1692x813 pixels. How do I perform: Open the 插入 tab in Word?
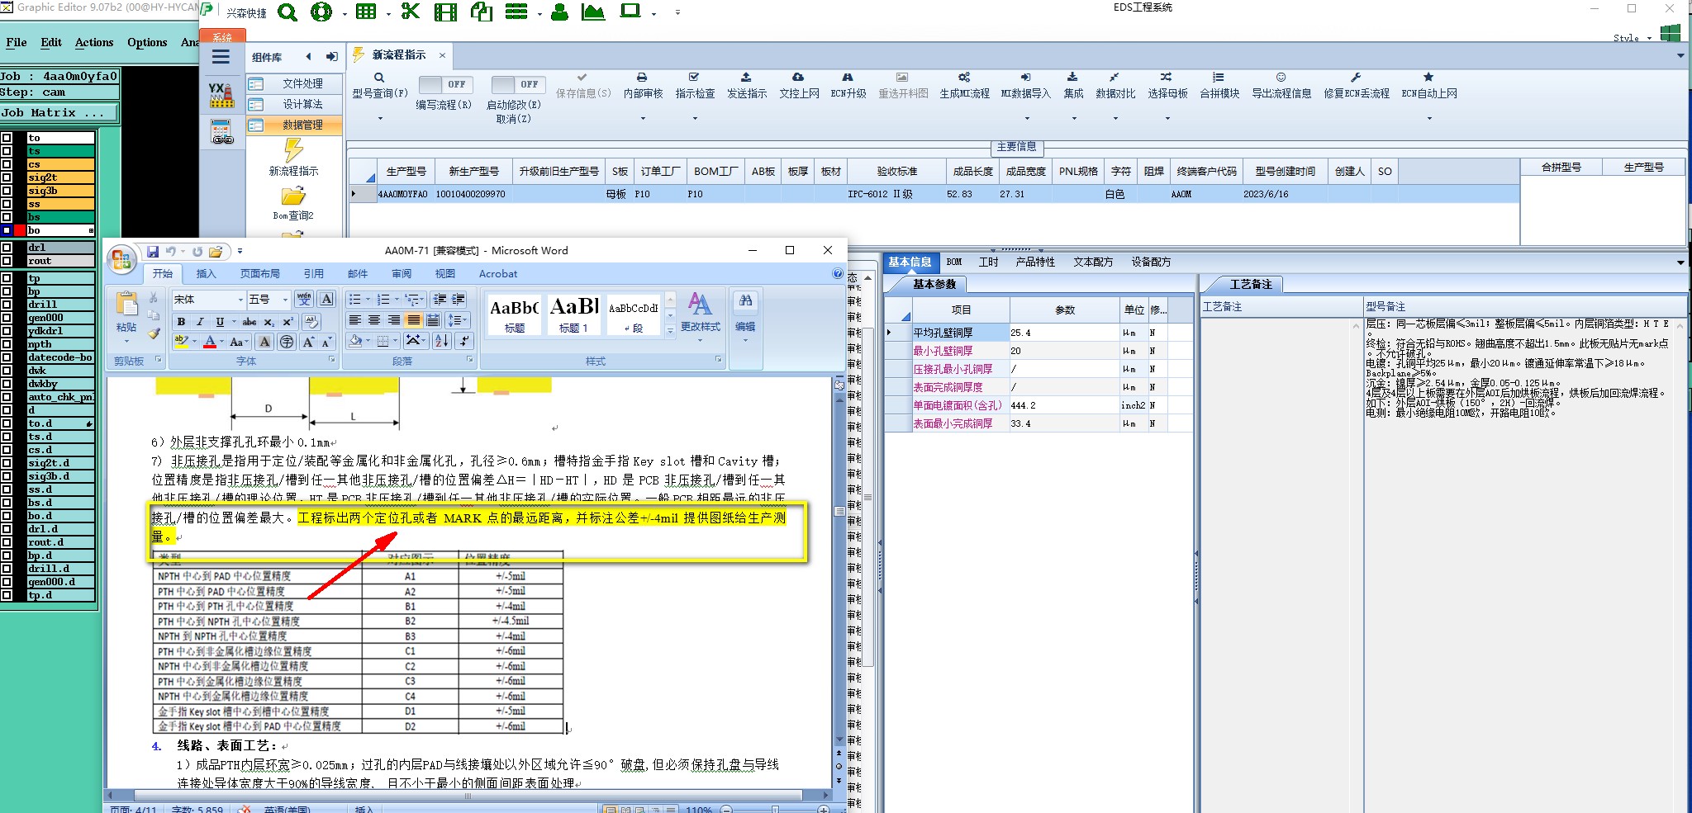pos(206,274)
